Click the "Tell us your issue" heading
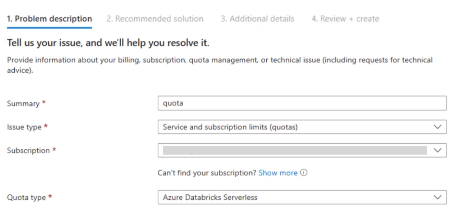Image resolution: width=456 pixels, height=216 pixels. tap(108, 43)
